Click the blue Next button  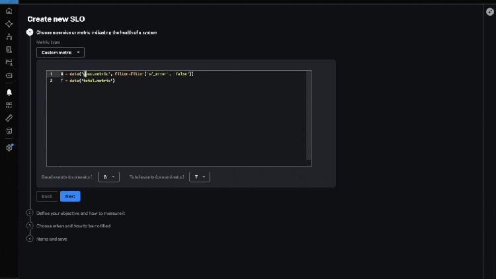70,196
